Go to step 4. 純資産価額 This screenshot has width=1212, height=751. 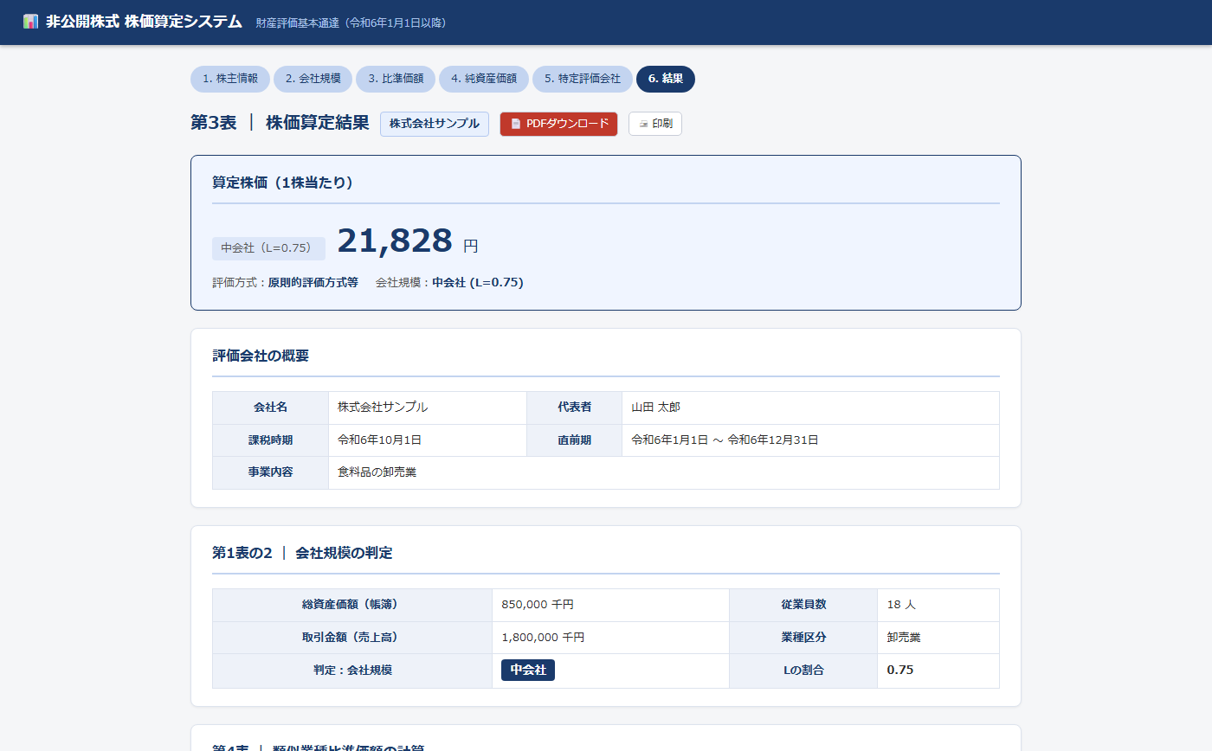(484, 79)
